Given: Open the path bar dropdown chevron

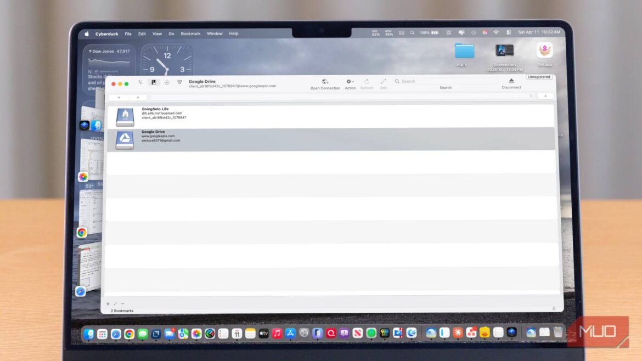Looking at the screenshot, I should click(x=531, y=97).
